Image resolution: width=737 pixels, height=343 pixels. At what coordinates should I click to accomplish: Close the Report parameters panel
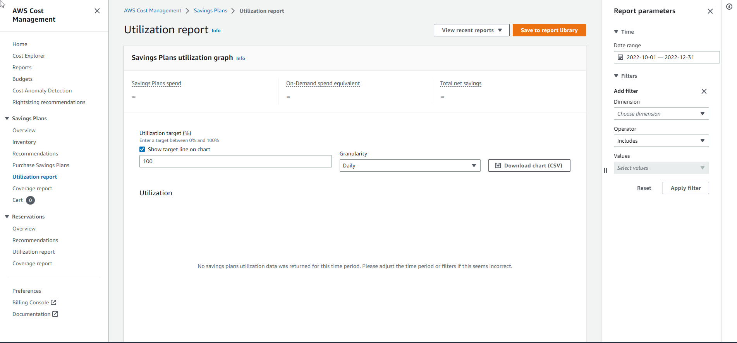[x=710, y=11]
